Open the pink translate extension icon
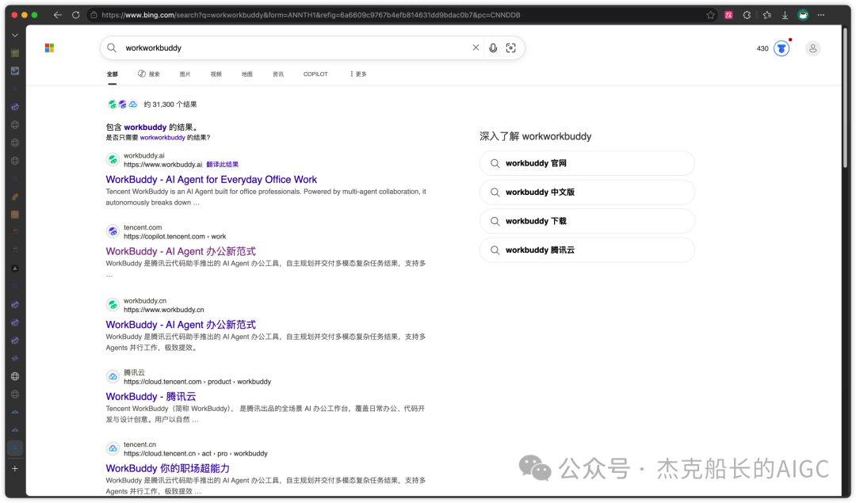 pyautogui.click(x=728, y=15)
